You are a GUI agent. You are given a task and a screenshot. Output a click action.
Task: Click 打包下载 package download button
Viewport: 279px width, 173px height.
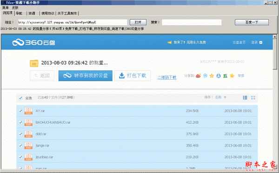coord(133,76)
